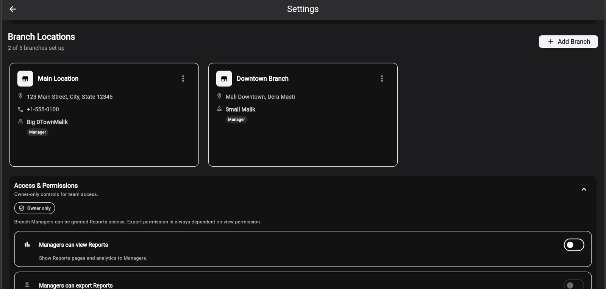
Task: Open Main Location options menu
Action: tap(183, 78)
